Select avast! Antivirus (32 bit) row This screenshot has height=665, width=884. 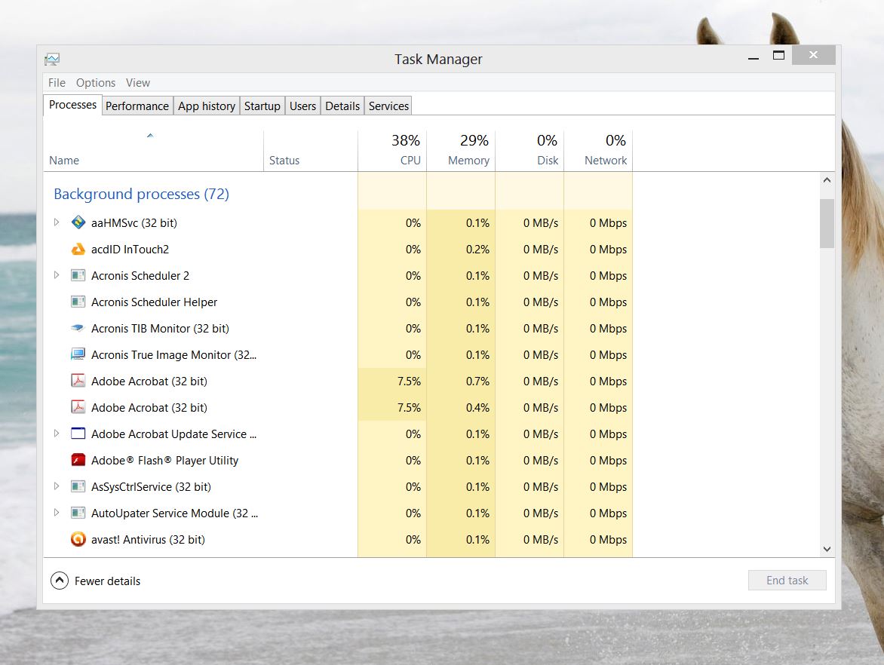(x=338, y=539)
